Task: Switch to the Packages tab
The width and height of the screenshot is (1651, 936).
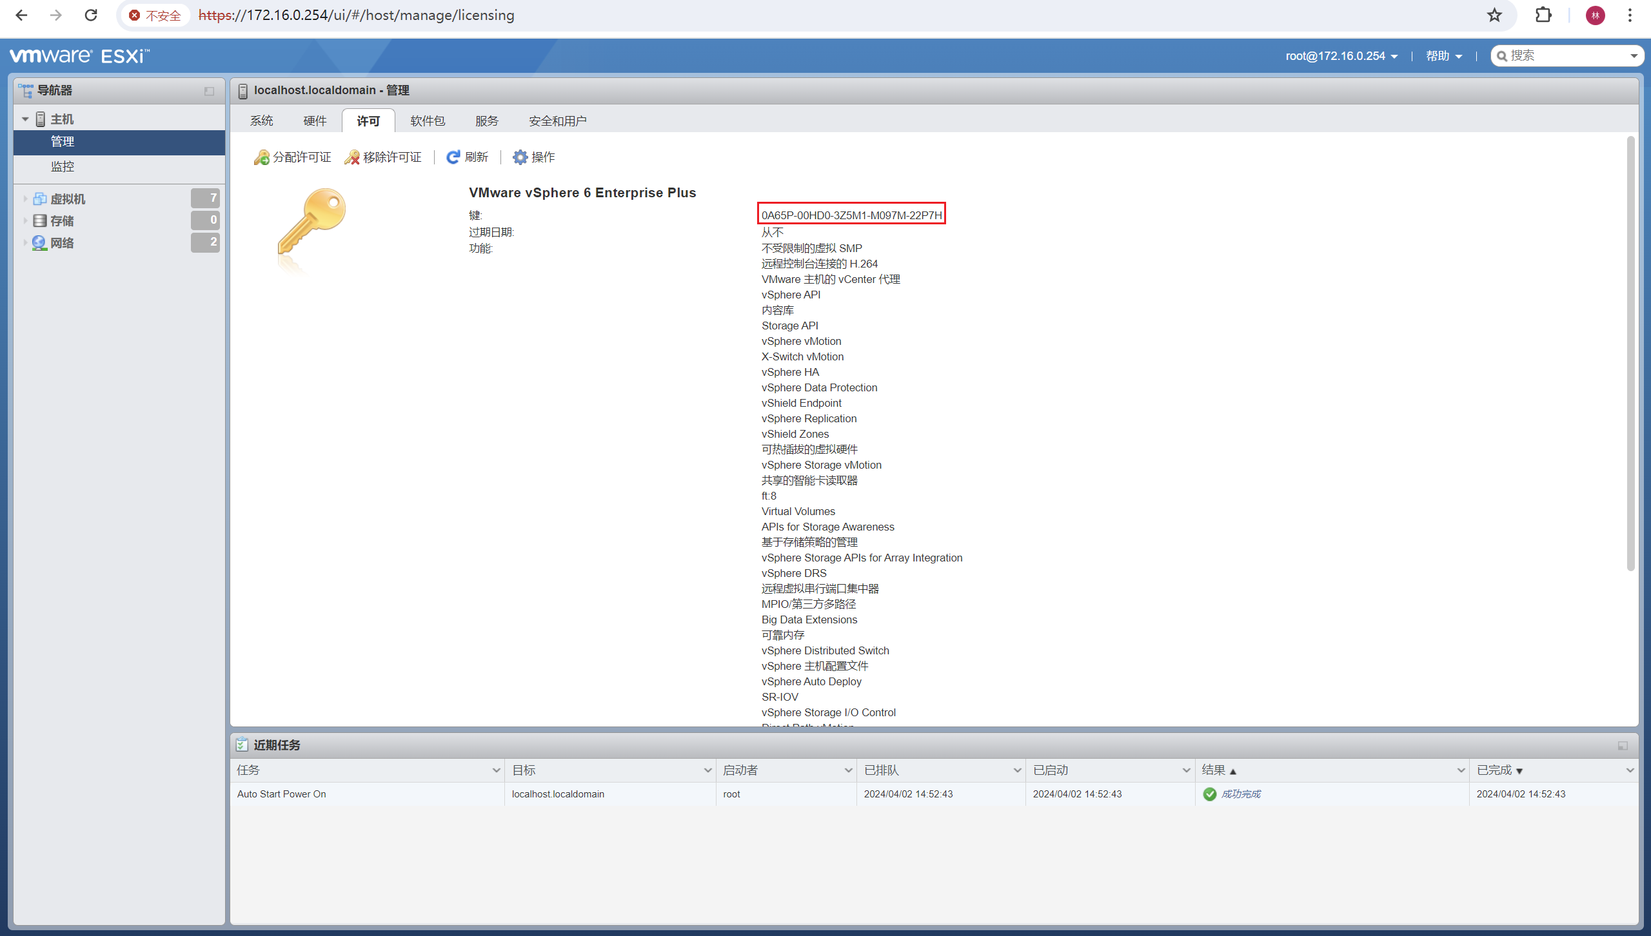Action: (428, 121)
